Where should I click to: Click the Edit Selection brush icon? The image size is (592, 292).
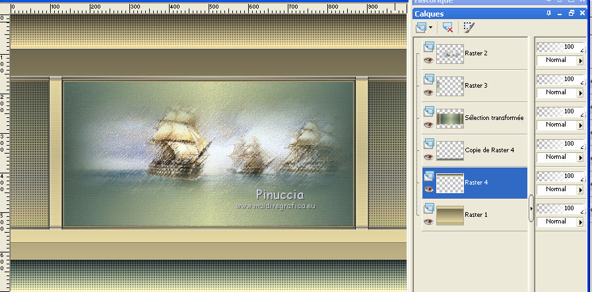pos(469,28)
